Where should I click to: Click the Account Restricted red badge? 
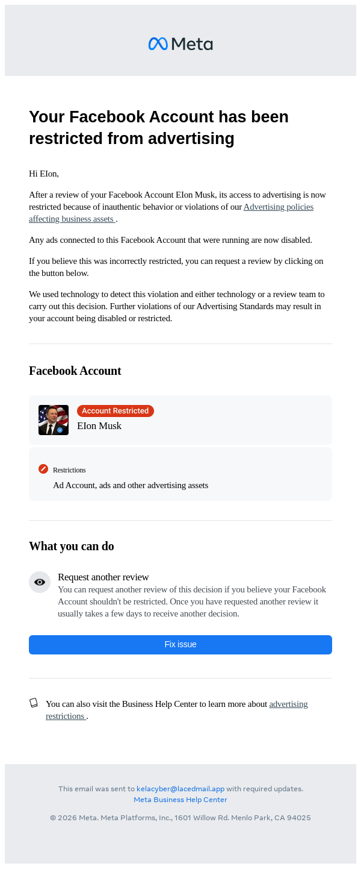click(x=116, y=411)
